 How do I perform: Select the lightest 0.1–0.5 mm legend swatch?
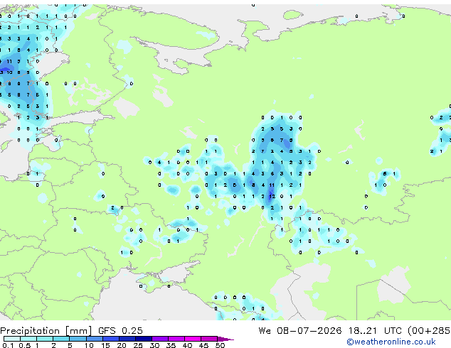coord(12,339)
